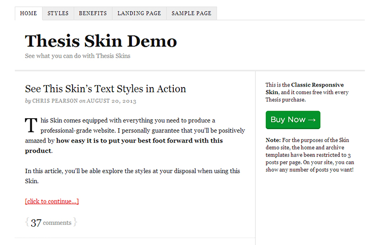Open the Text Styles in Action post headline

click(x=105, y=89)
